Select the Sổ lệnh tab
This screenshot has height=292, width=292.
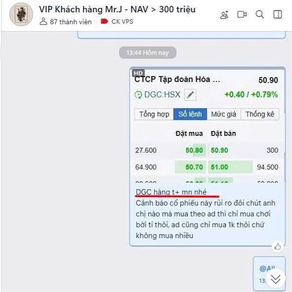(x=190, y=114)
